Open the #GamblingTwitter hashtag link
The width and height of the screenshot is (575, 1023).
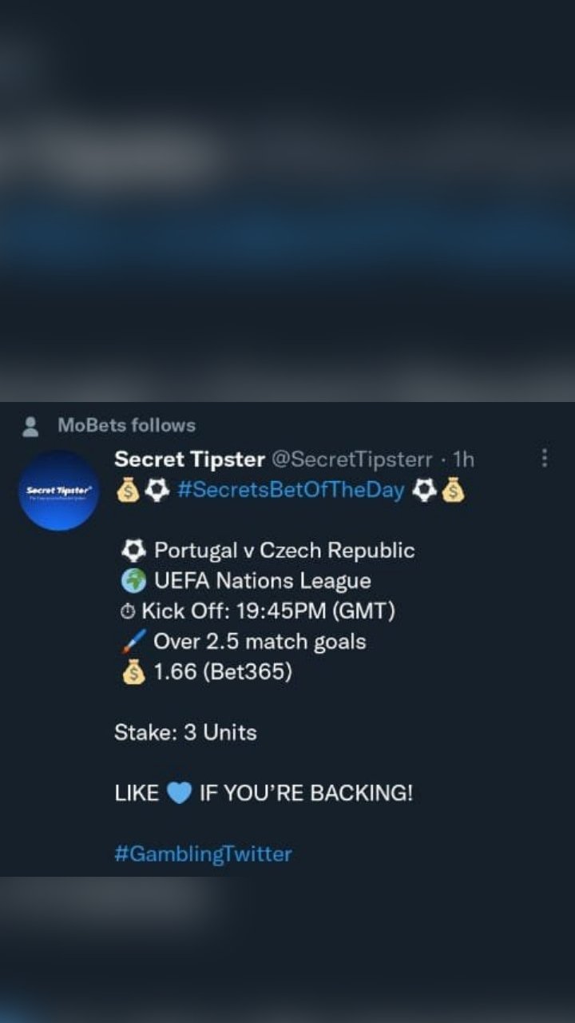tap(203, 854)
